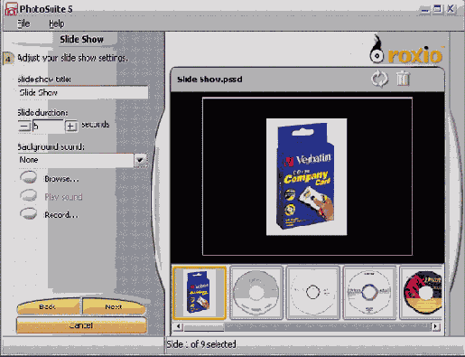Click the Back button
Image resolution: width=465 pixels, height=357 pixels.
[x=48, y=306]
